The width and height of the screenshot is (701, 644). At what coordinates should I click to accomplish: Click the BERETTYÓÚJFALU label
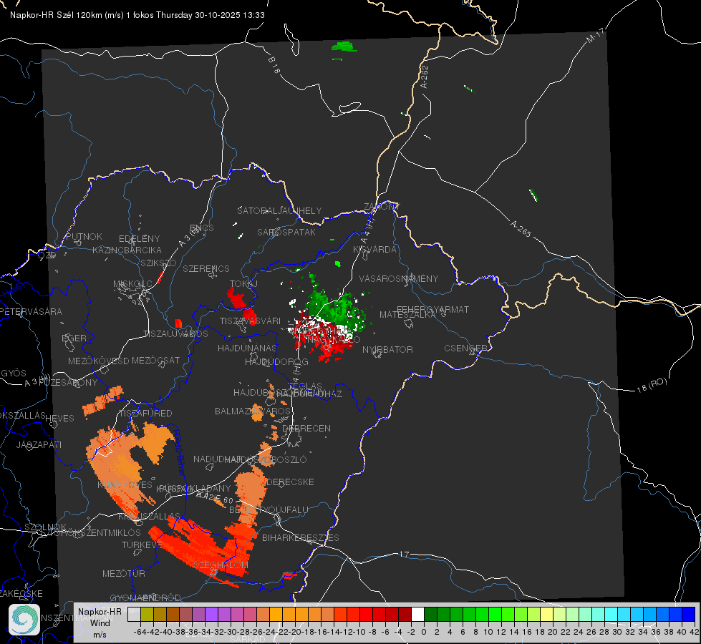[x=269, y=509]
